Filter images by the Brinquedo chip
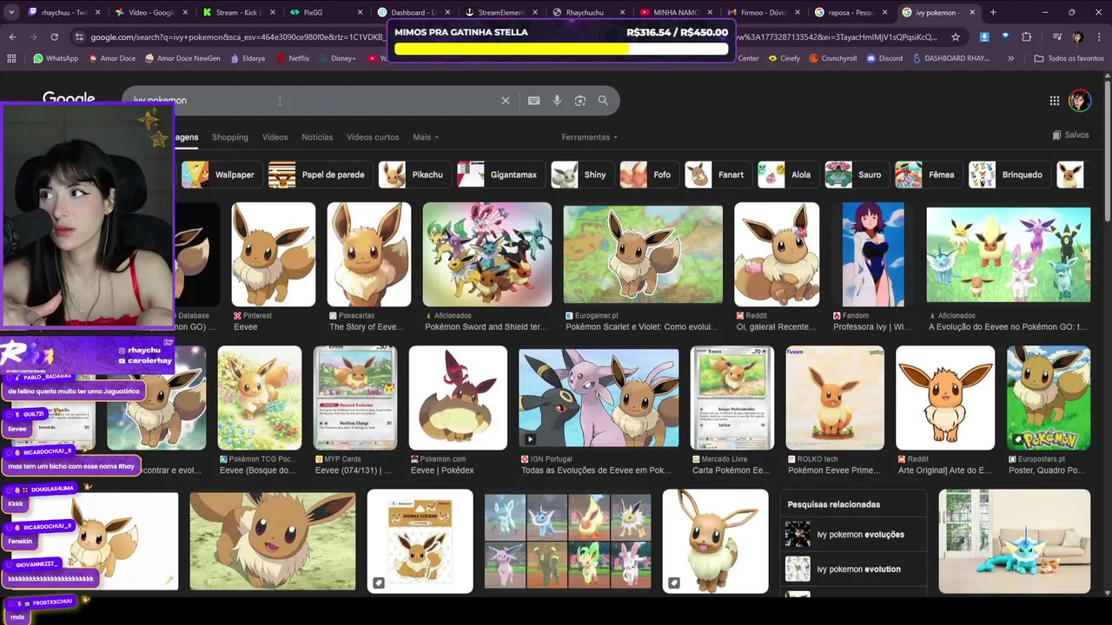 point(1009,174)
